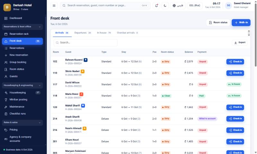
Task: Collapse Housekeeping & engineering section
Action: click(x=22, y=86)
